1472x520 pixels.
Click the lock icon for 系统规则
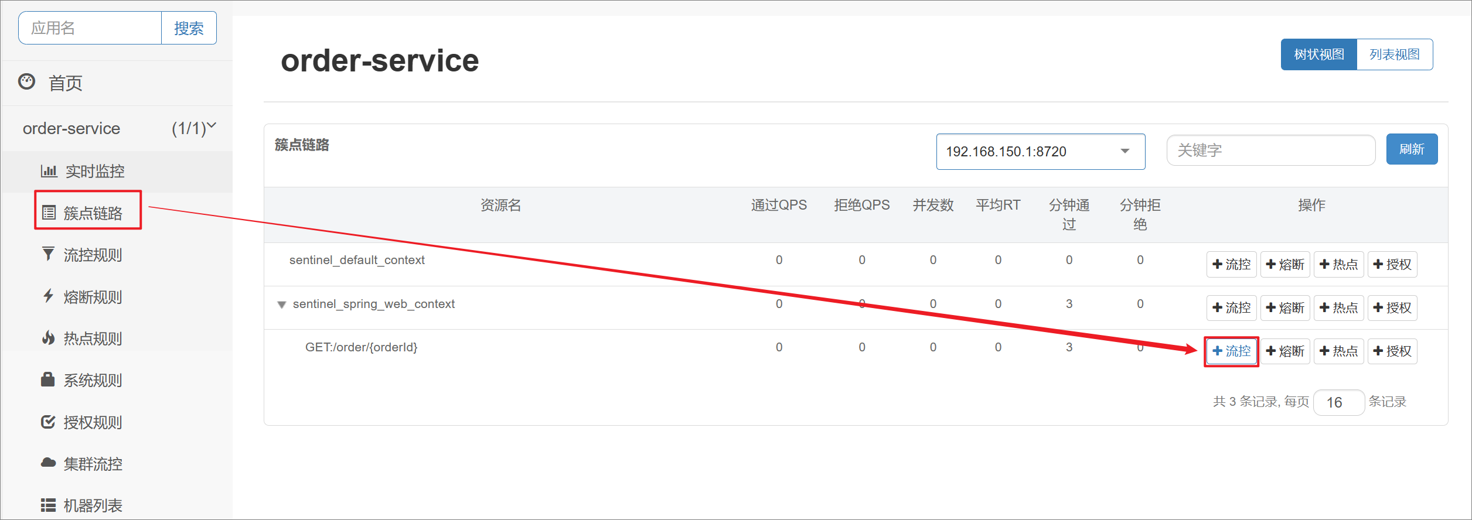(x=48, y=379)
